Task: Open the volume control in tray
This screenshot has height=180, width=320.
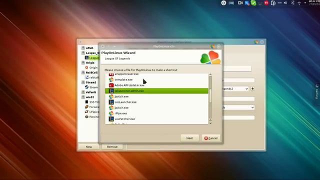Action: point(285,3)
